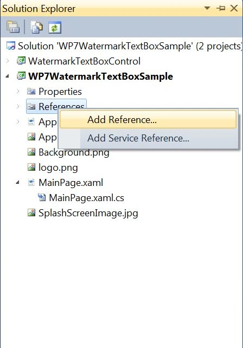Click the Show All Files icon
The width and height of the screenshot is (243, 348).
[36, 27]
